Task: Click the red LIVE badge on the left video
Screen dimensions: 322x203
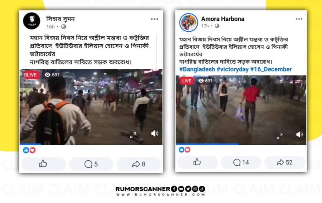Action: coord(31,75)
